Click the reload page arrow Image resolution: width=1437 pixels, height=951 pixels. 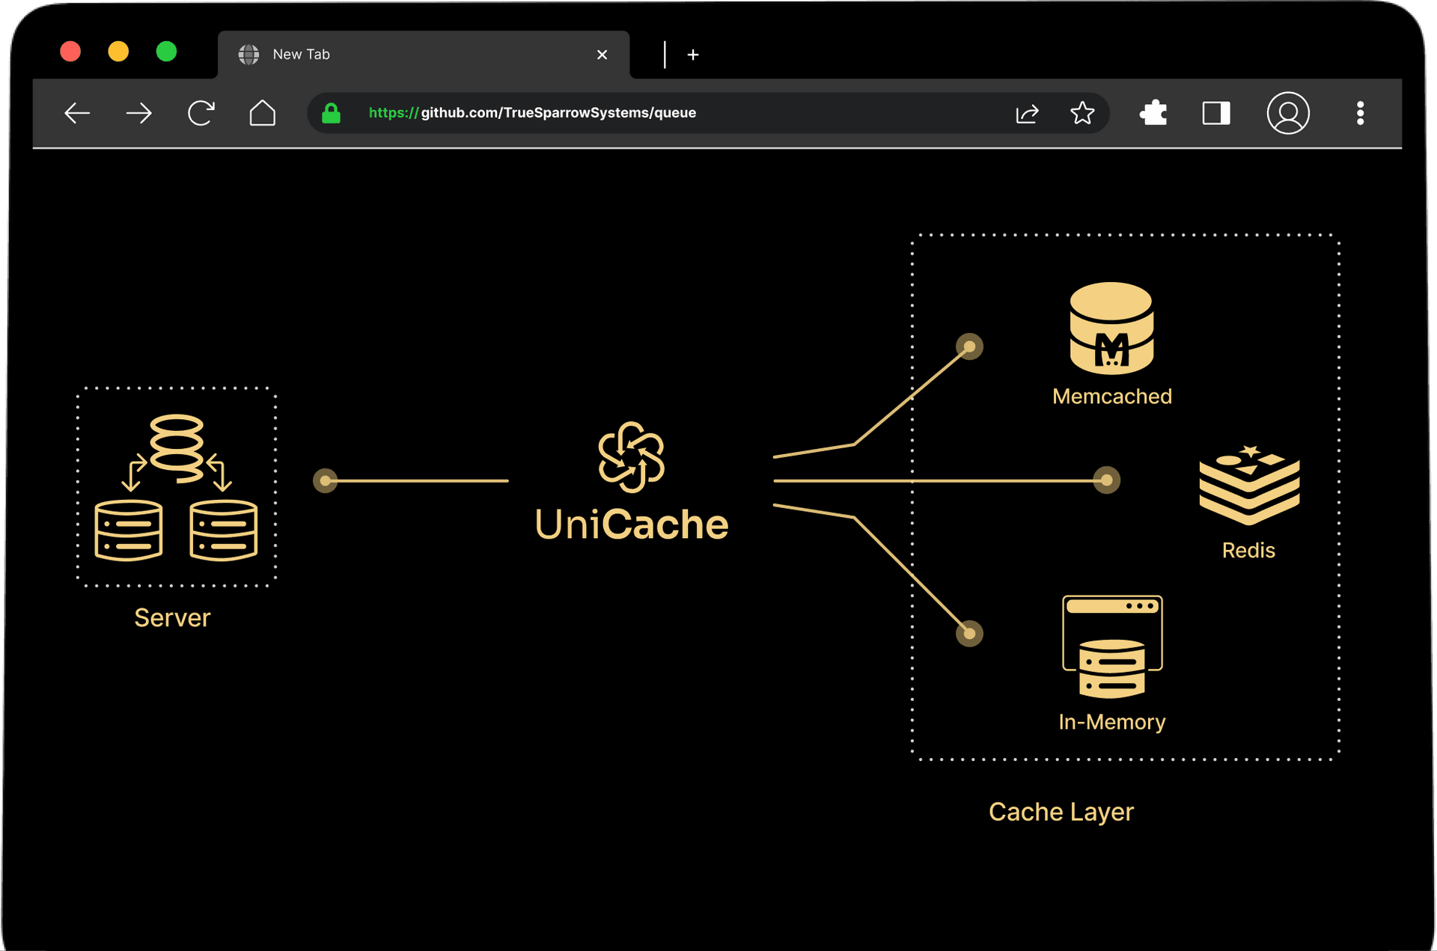point(200,113)
